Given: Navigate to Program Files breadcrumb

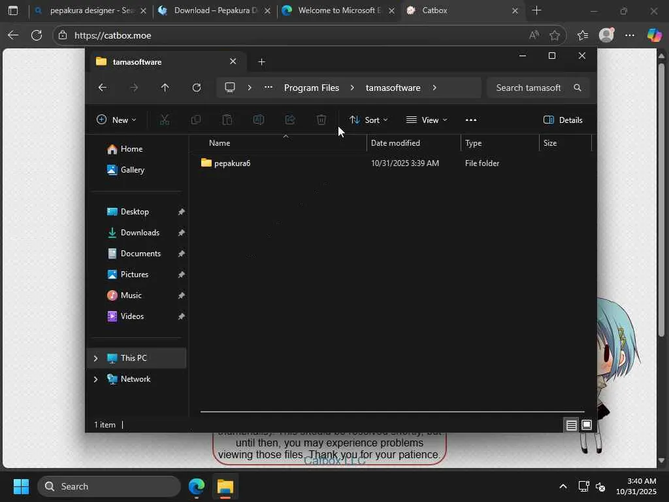Looking at the screenshot, I should click(x=312, y=88).
